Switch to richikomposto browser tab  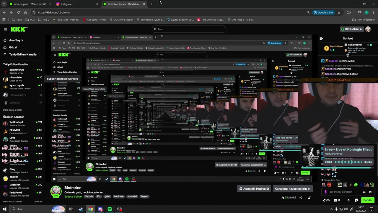30,4
